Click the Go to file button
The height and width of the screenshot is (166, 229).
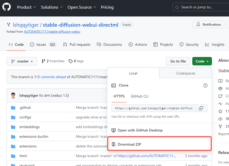pos(178,61)
